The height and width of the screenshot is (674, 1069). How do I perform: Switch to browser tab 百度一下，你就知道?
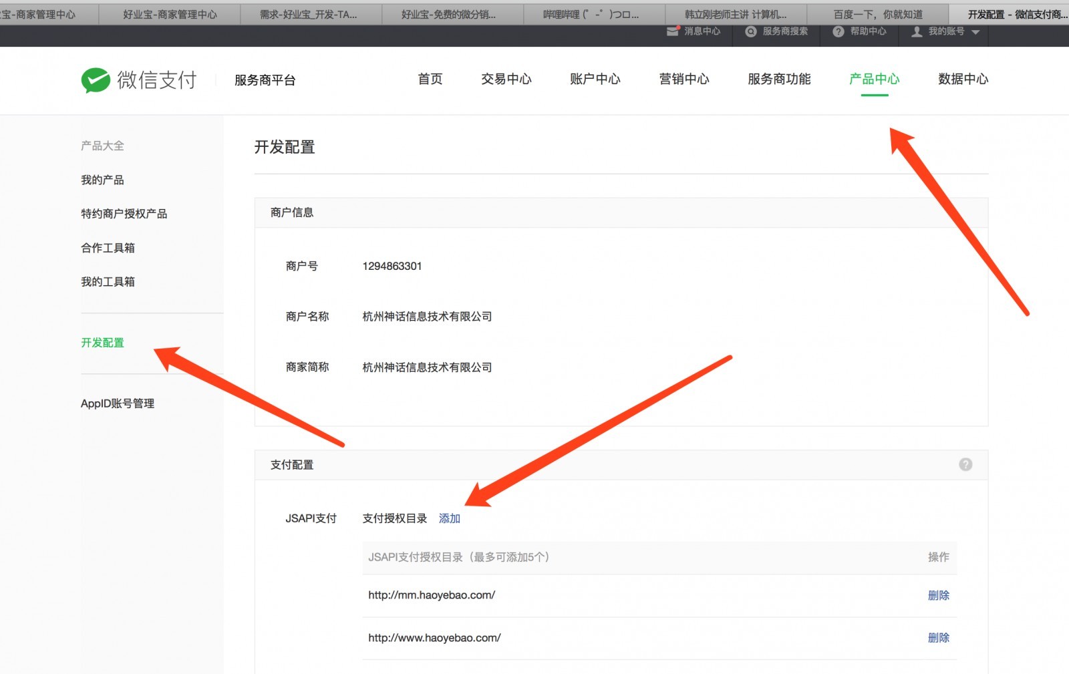(x=878, y=14)
